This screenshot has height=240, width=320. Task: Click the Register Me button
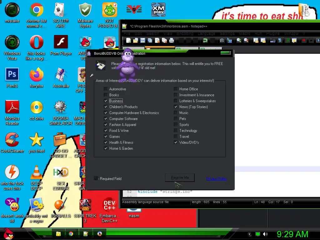coord(180,177)
